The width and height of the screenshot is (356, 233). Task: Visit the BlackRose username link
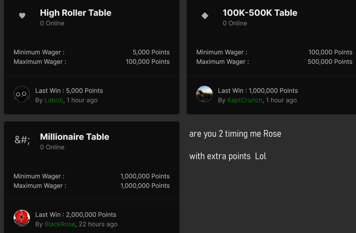(x=60, y=224)
